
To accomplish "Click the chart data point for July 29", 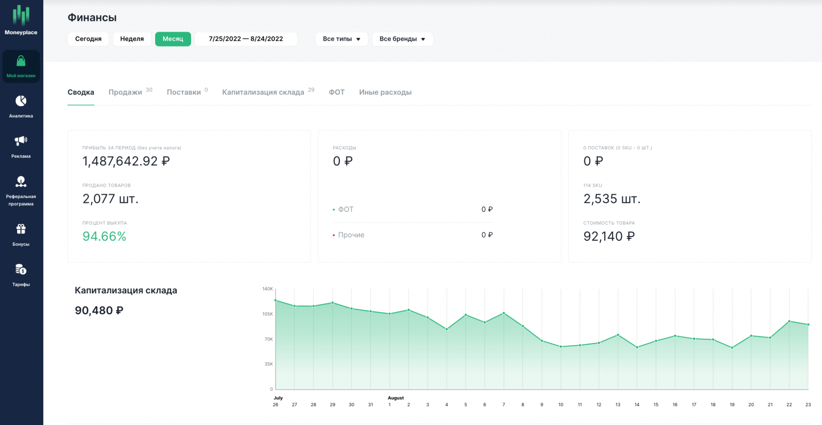I will [332, 302].
